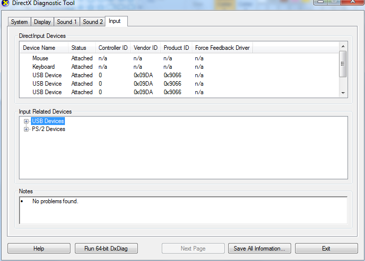The image size is (365, 261).
Task: Sort by the Device Name column header
Action: tap(44, 48)
